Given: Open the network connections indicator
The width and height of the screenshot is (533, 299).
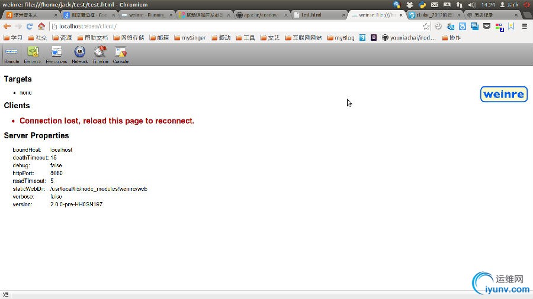Looking at the screenshot, I should 460,4.
